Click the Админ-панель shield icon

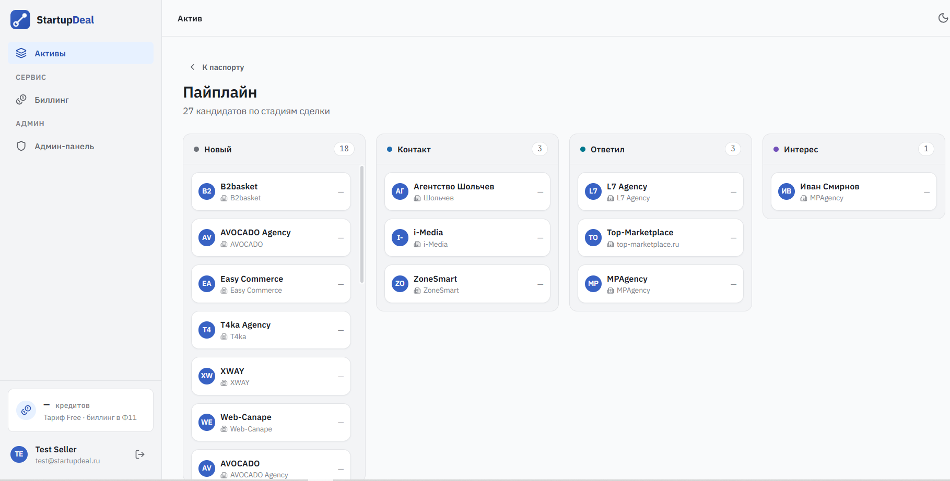[x=21, y=146]
